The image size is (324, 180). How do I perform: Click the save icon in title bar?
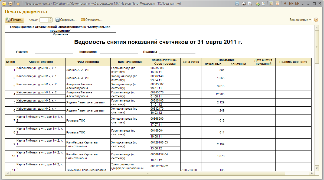tap(237, 4)
